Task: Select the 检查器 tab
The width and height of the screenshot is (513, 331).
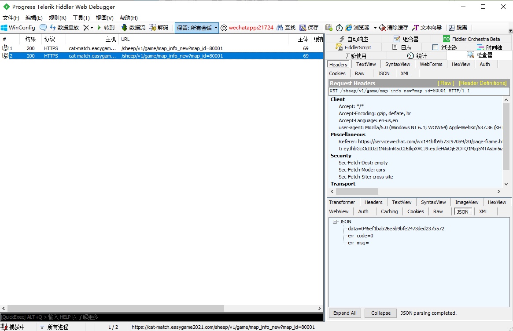Action: (480, 55)
